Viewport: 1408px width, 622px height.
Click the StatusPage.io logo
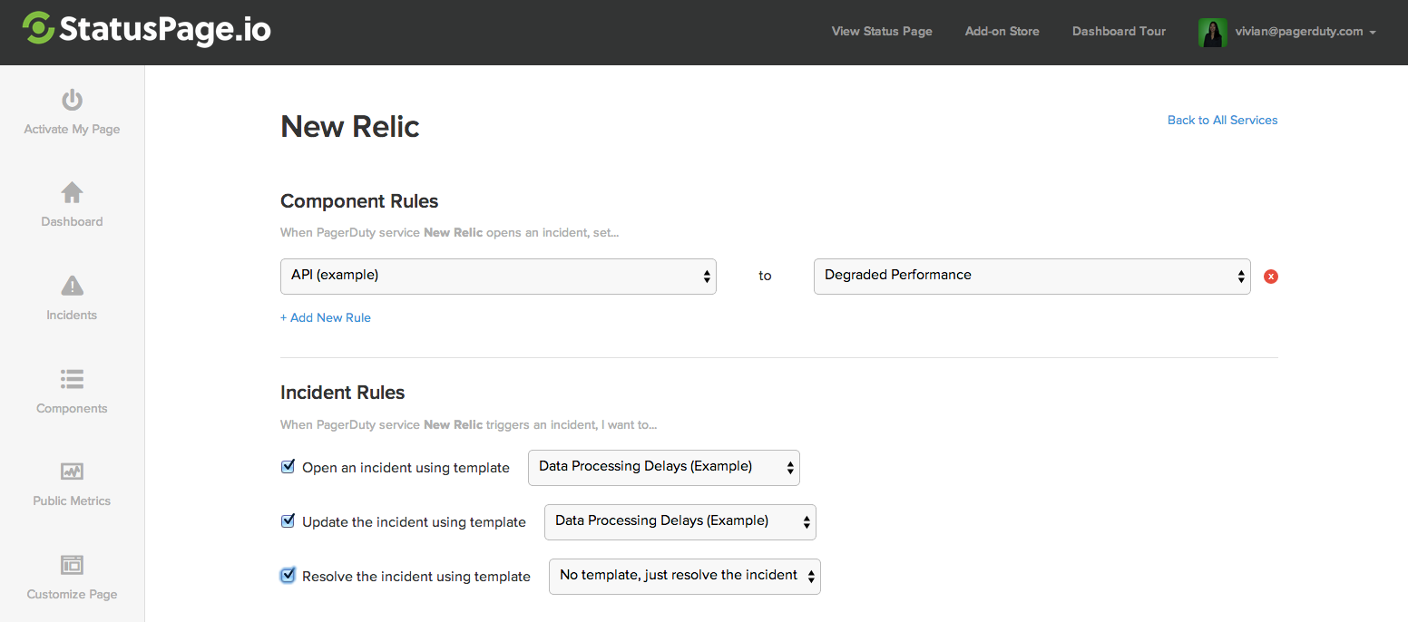tap(147, 29)
